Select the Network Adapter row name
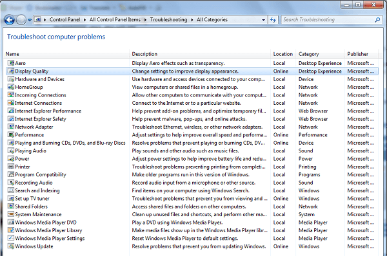The width and height of the screenshot is (387, 256). coord(34,127)
